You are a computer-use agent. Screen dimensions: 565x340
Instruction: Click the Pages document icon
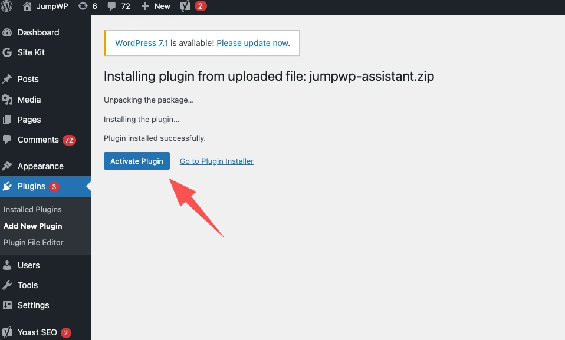pyautogui.click(x=7, y=120)
